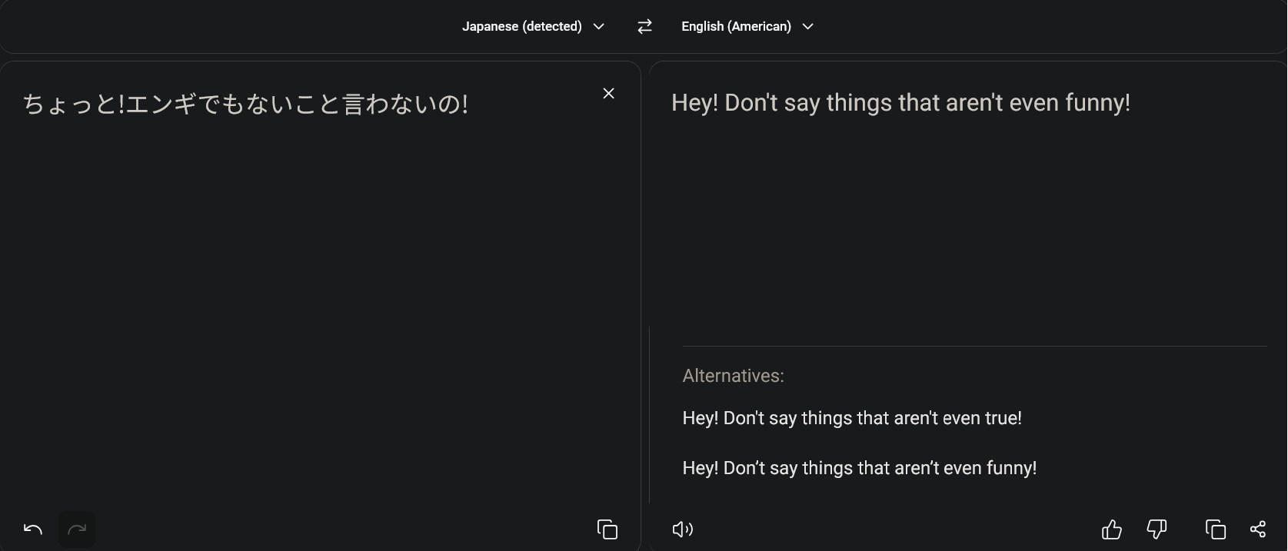Click the Alternatives: heading
This screenshot has height=551, width=1288.
tap(733, 376)
